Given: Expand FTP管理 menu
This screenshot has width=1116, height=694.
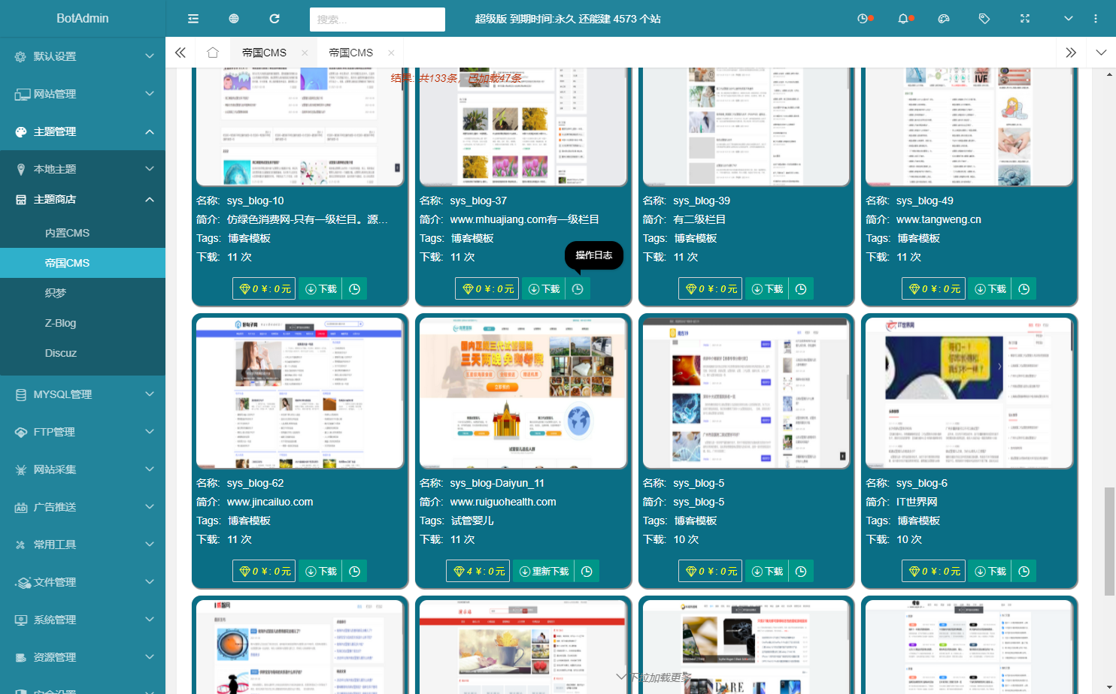Looking at the screenshot, I should pos(83,432).
